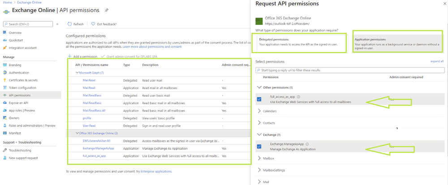The height and width of the screenshot is (185, 448).
Task: Click info icon beside full_access_as_app
Action: [298, 97]
